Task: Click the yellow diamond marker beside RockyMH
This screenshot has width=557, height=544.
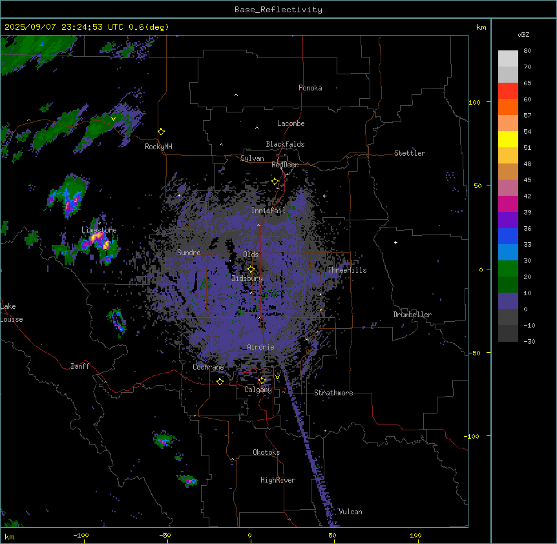Action: point(162,132)
